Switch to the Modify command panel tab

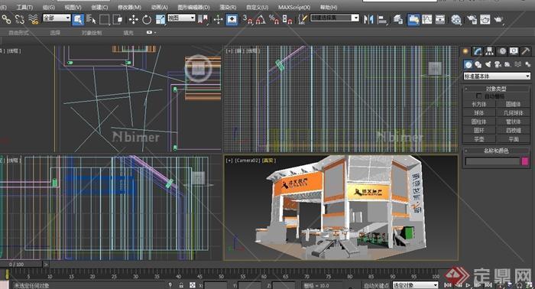coord(478,51)
